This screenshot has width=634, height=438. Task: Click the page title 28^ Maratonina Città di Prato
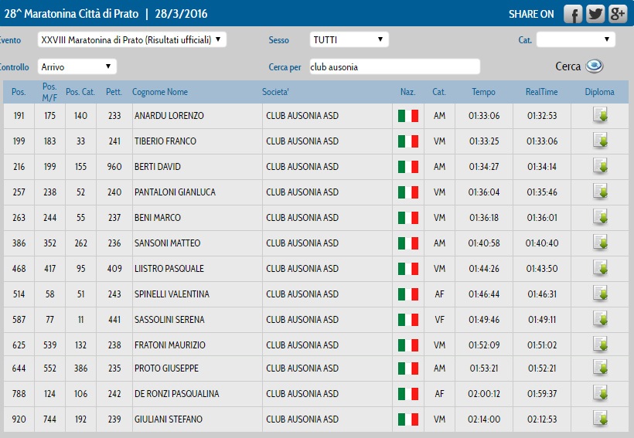coord(71,14)
